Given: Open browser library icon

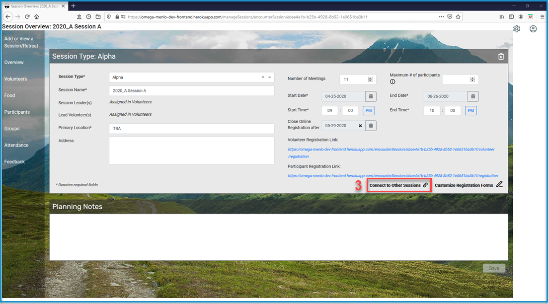Looking at the screenshot, I should [x=502, y=16].
